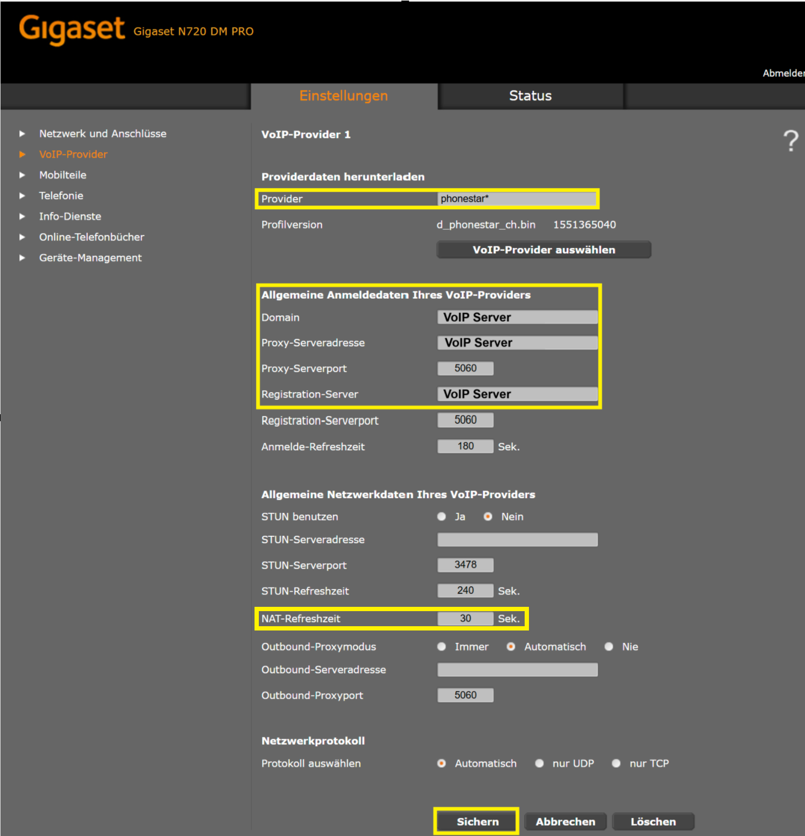Screen dimensions: 805x836
Task: Collapse the VoIP-Provider arrow in the sidebar
Action: pyautogui.click(x=22, y=154)
